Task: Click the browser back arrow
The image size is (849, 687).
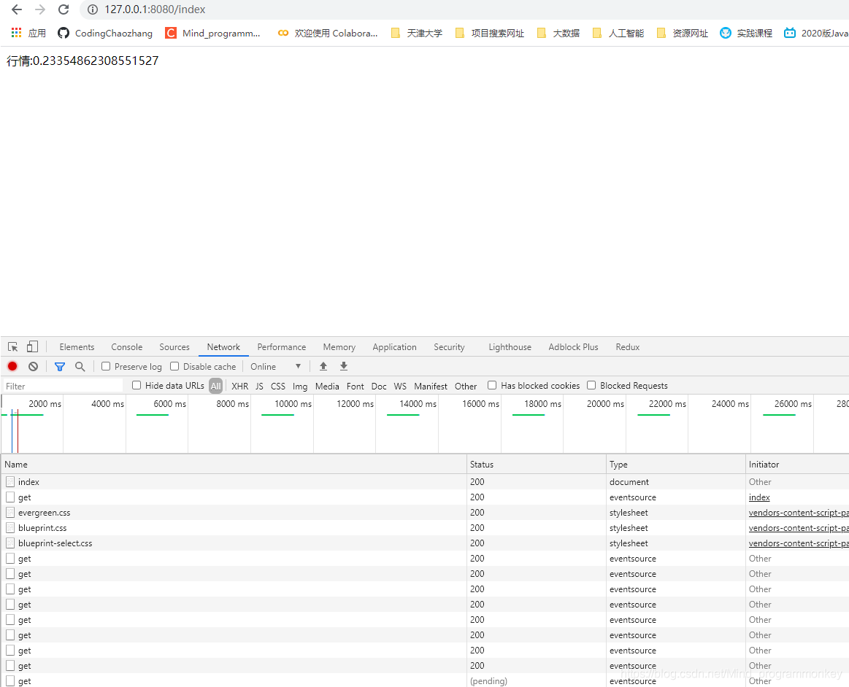Action: 17,9
